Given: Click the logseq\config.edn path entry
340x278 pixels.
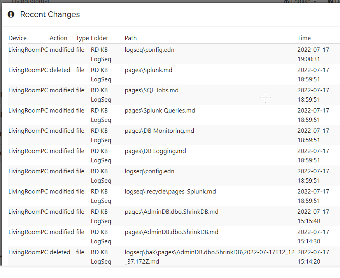Looking at the screenshot, I should coord(149,49).
